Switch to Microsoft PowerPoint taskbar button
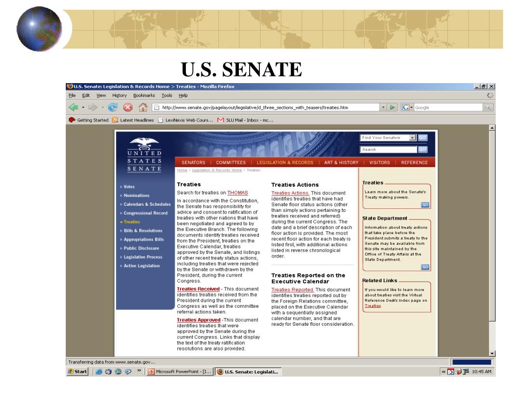 [180, 371]
